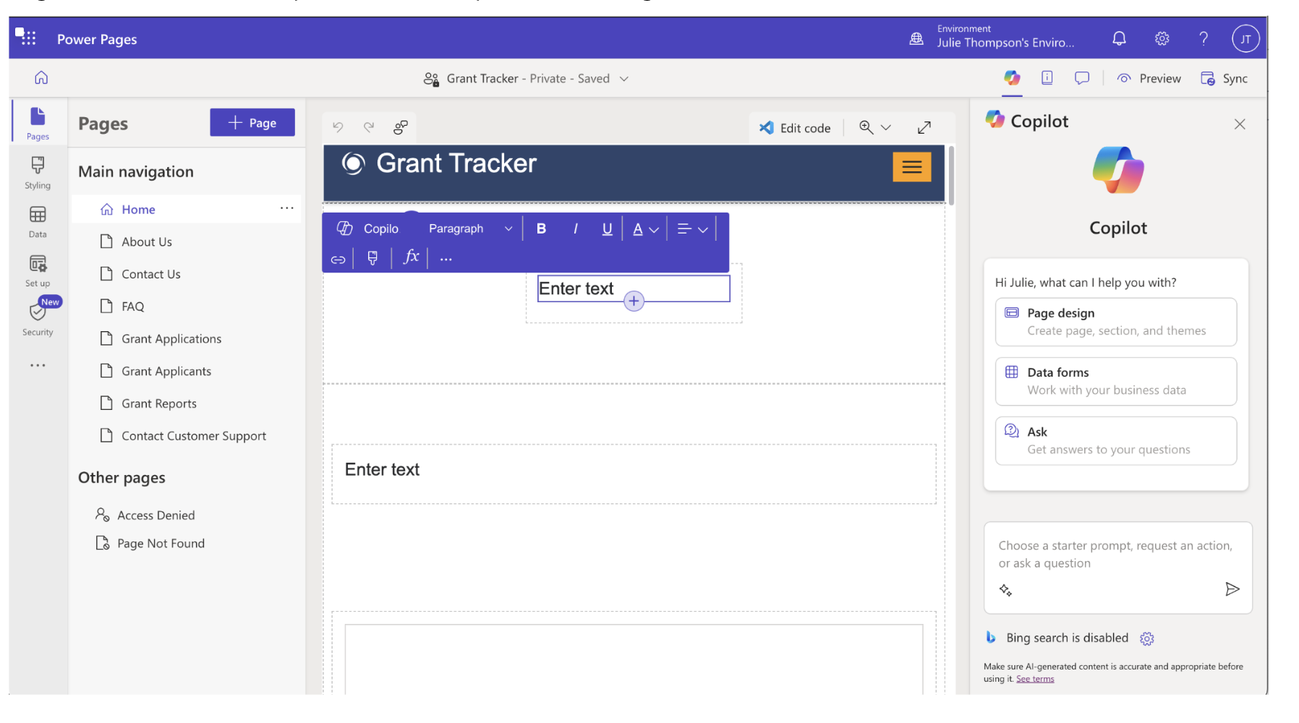This screenshot has width=1299, height=723.
Task: Choose the Ask starter prompt
Action: tap(1116, 440)
